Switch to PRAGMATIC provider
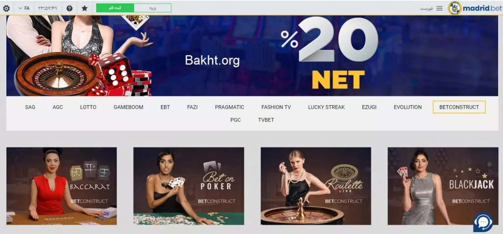 tap(230, 107)
